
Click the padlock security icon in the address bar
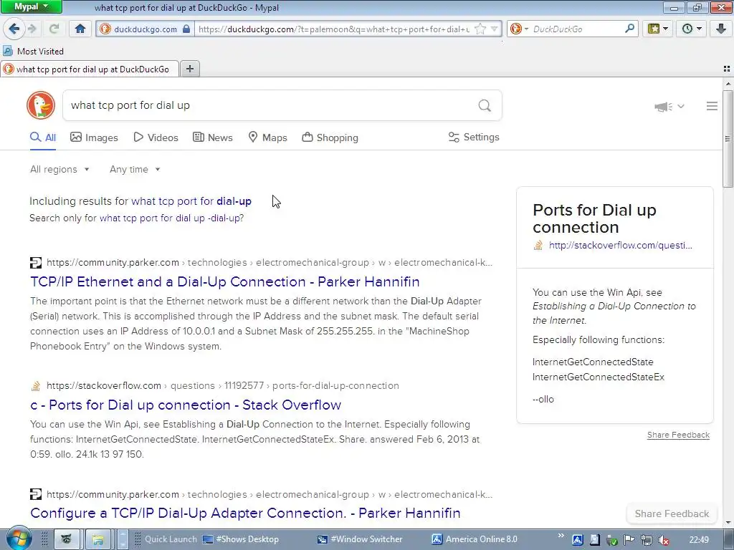point(186,29)
